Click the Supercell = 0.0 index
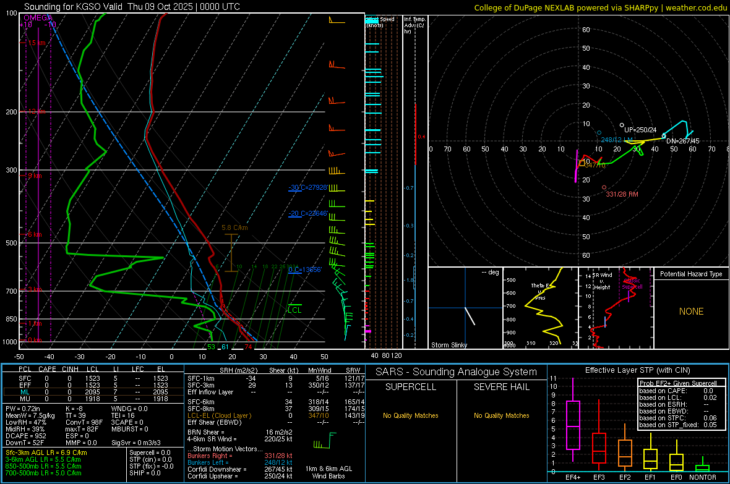The height and width of the screenshot is (484, 730). (x=150, y=453)
